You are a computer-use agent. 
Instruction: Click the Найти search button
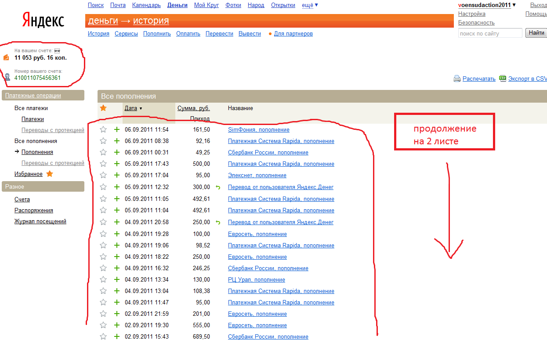pyautogui.click(x=536, y=33)
